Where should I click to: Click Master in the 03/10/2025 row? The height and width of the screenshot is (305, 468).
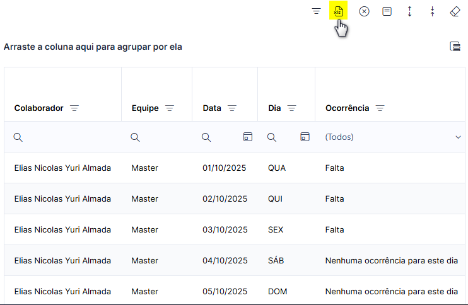[x=145, y=229]
